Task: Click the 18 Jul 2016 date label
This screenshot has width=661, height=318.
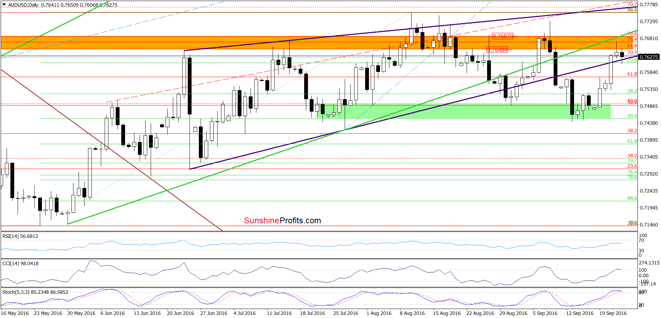Action: pyautogui.click(x=312, y=313)
